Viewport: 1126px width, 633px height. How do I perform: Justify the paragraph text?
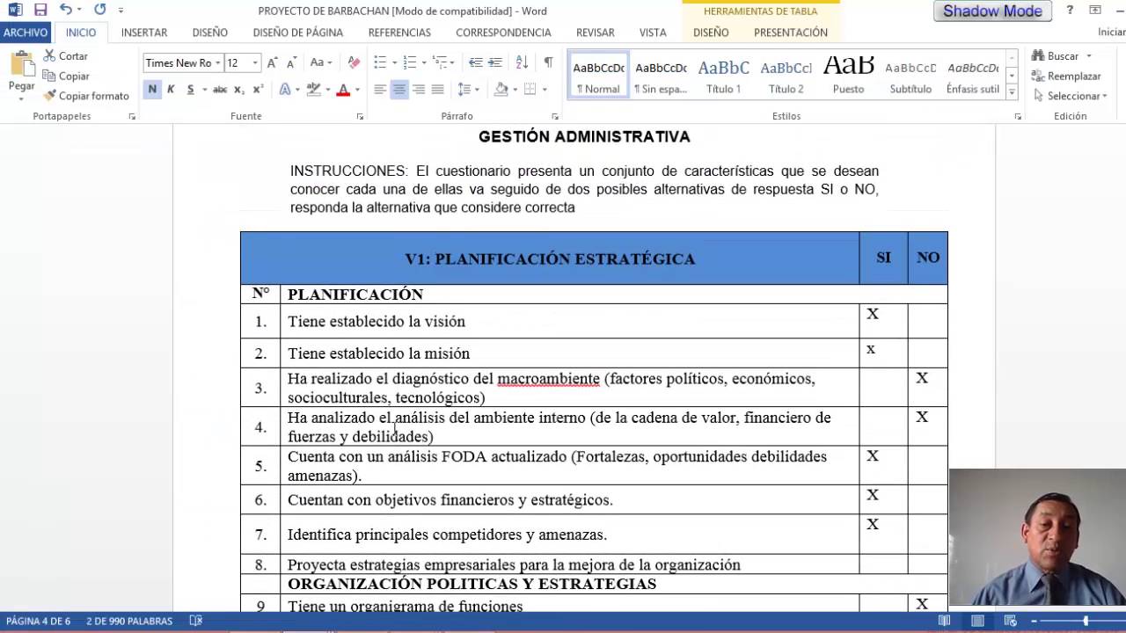pyautogui.click(x=438, y=89)
